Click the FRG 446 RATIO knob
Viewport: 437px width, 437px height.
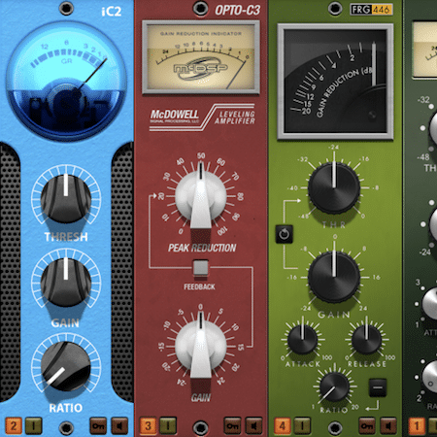[x=334, y=387]
